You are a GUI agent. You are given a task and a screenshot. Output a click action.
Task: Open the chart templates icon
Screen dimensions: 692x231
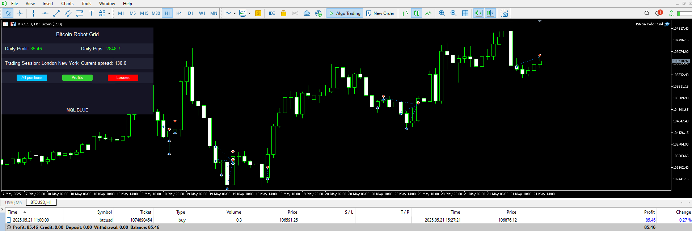[x=243, y=13]
